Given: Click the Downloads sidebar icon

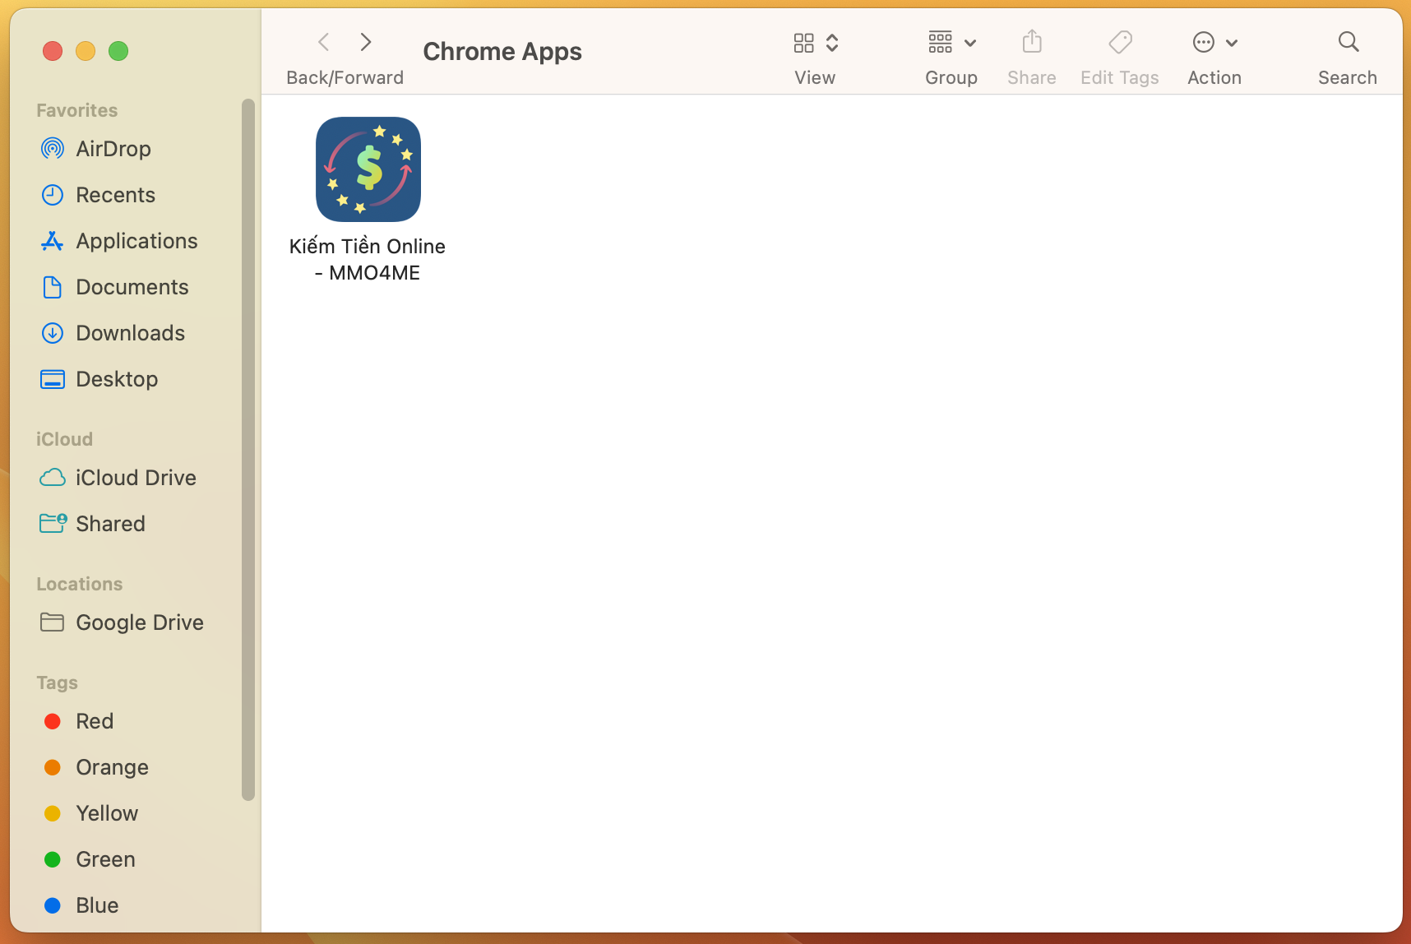Looking at the screenshot, I should [53, 333].
